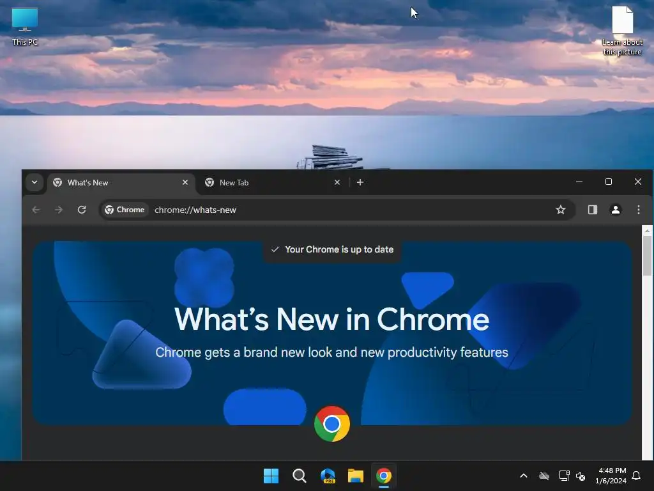This screenshot has width=654, height=491.
Task: Close the New Tab tab
Action: click(x=337, y=182)
